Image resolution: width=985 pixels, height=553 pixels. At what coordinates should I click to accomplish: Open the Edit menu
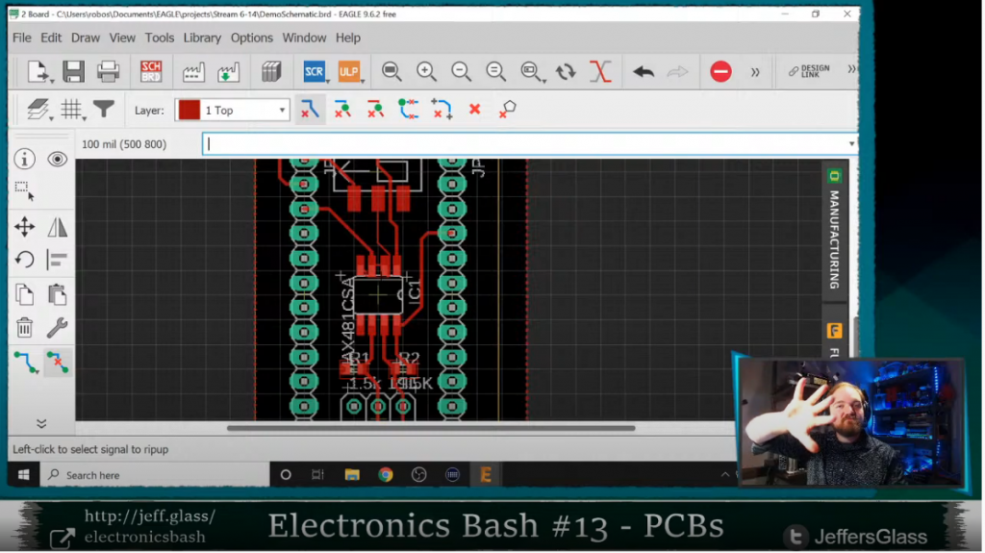[51, 38]
